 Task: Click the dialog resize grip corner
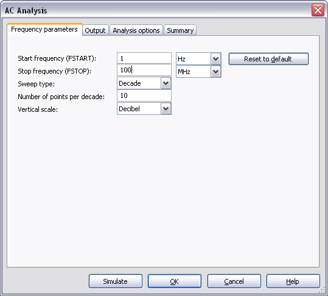coord(323,291)
